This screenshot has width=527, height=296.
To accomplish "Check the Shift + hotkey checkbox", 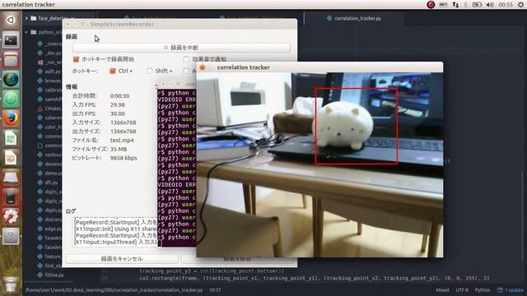I will pos(150,71).
